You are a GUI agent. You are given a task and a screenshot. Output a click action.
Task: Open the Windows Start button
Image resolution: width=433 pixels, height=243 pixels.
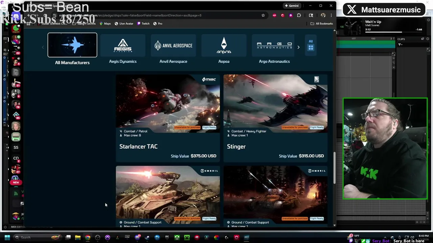point(7,237)
